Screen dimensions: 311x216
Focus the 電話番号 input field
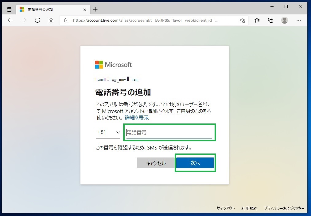click(169, 132)
